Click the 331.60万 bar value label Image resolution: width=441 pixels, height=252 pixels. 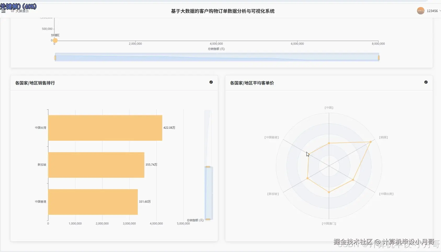[145, 201]
